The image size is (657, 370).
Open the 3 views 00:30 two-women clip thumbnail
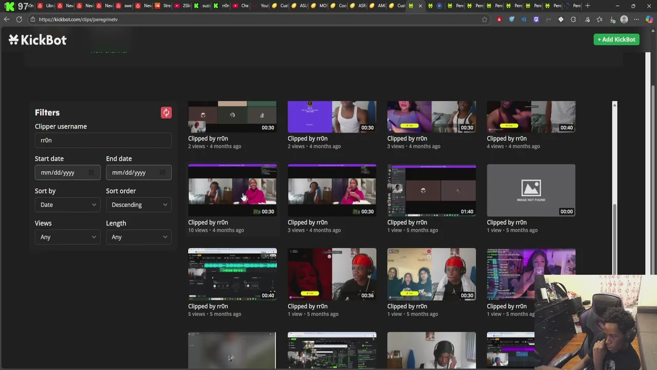coord(332,190)
